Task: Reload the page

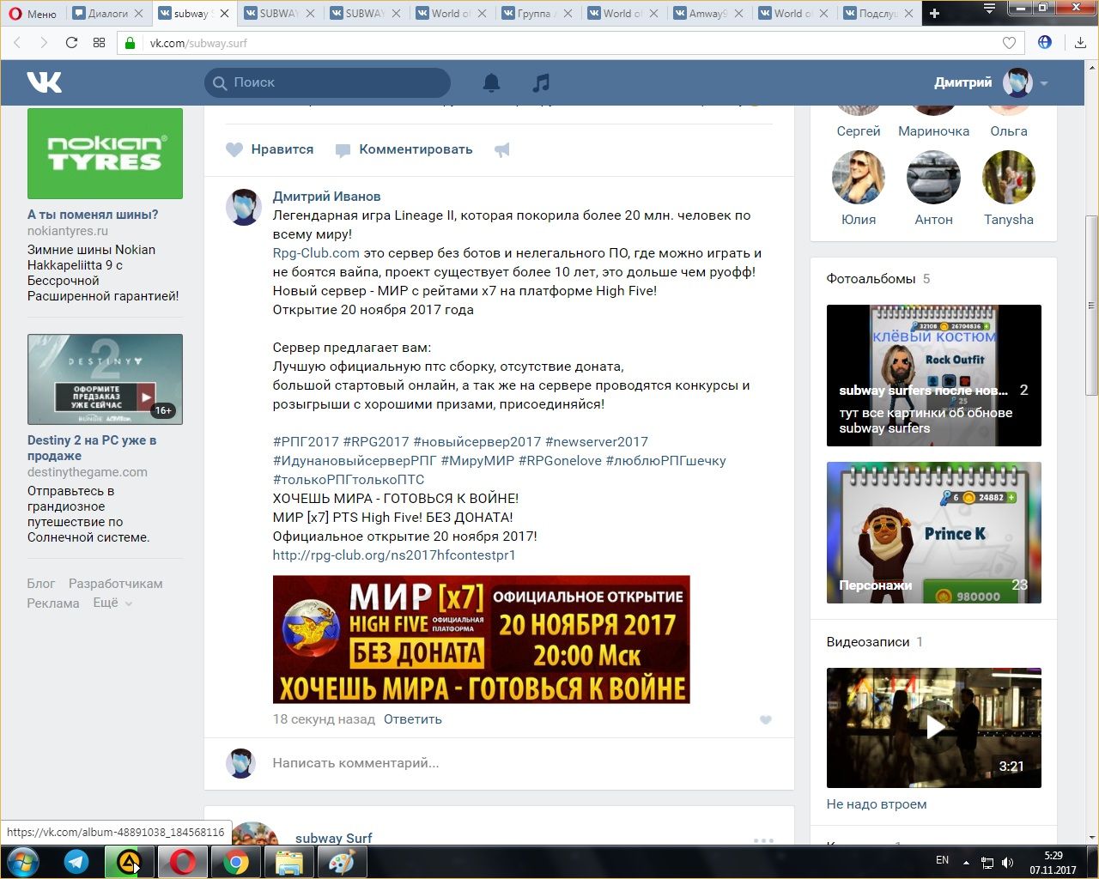Action: point(71,42)
